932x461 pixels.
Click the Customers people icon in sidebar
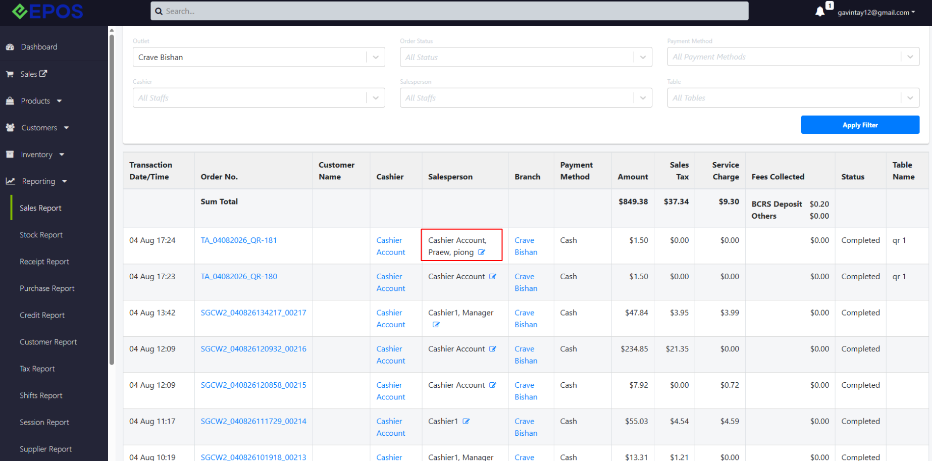click(x=10, y=128)
